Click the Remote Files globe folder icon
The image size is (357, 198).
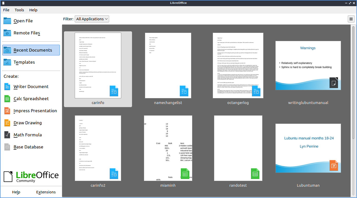pyautogui.click(x=7, y=33)
